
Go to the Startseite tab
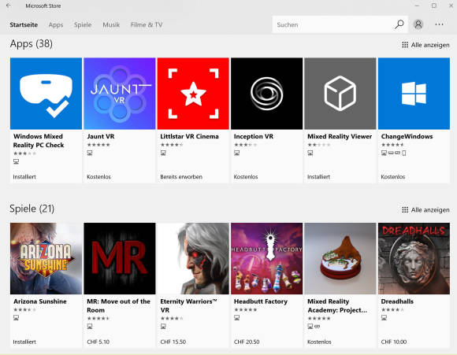(24, 24)
